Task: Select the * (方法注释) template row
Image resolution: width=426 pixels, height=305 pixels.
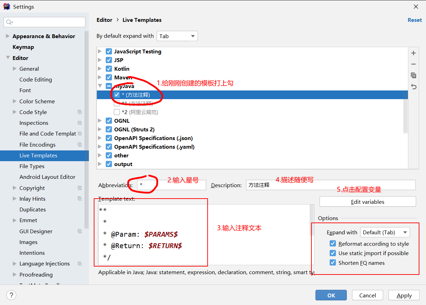Action: click(x=252, y=95)
